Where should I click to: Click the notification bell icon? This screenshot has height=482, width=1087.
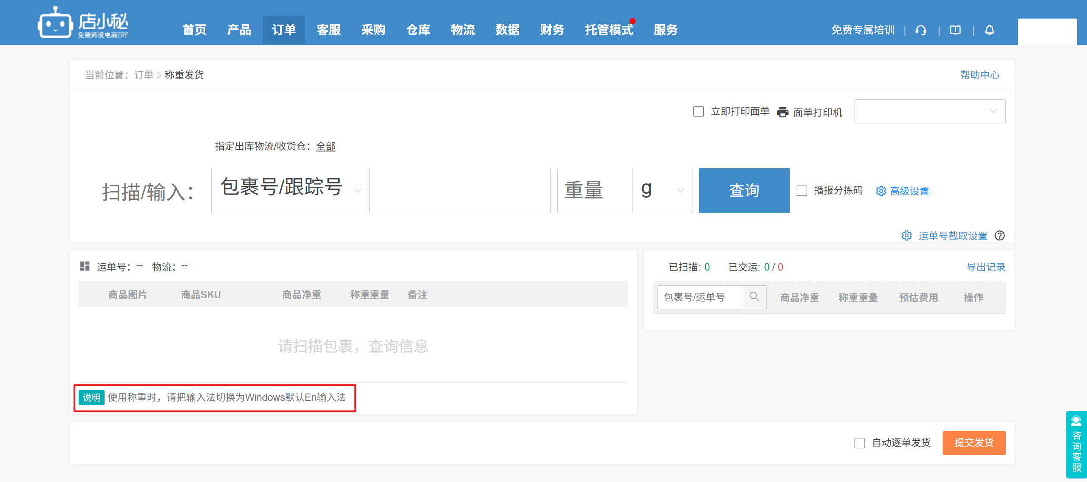pyautogui.click(x=989, y=30)
